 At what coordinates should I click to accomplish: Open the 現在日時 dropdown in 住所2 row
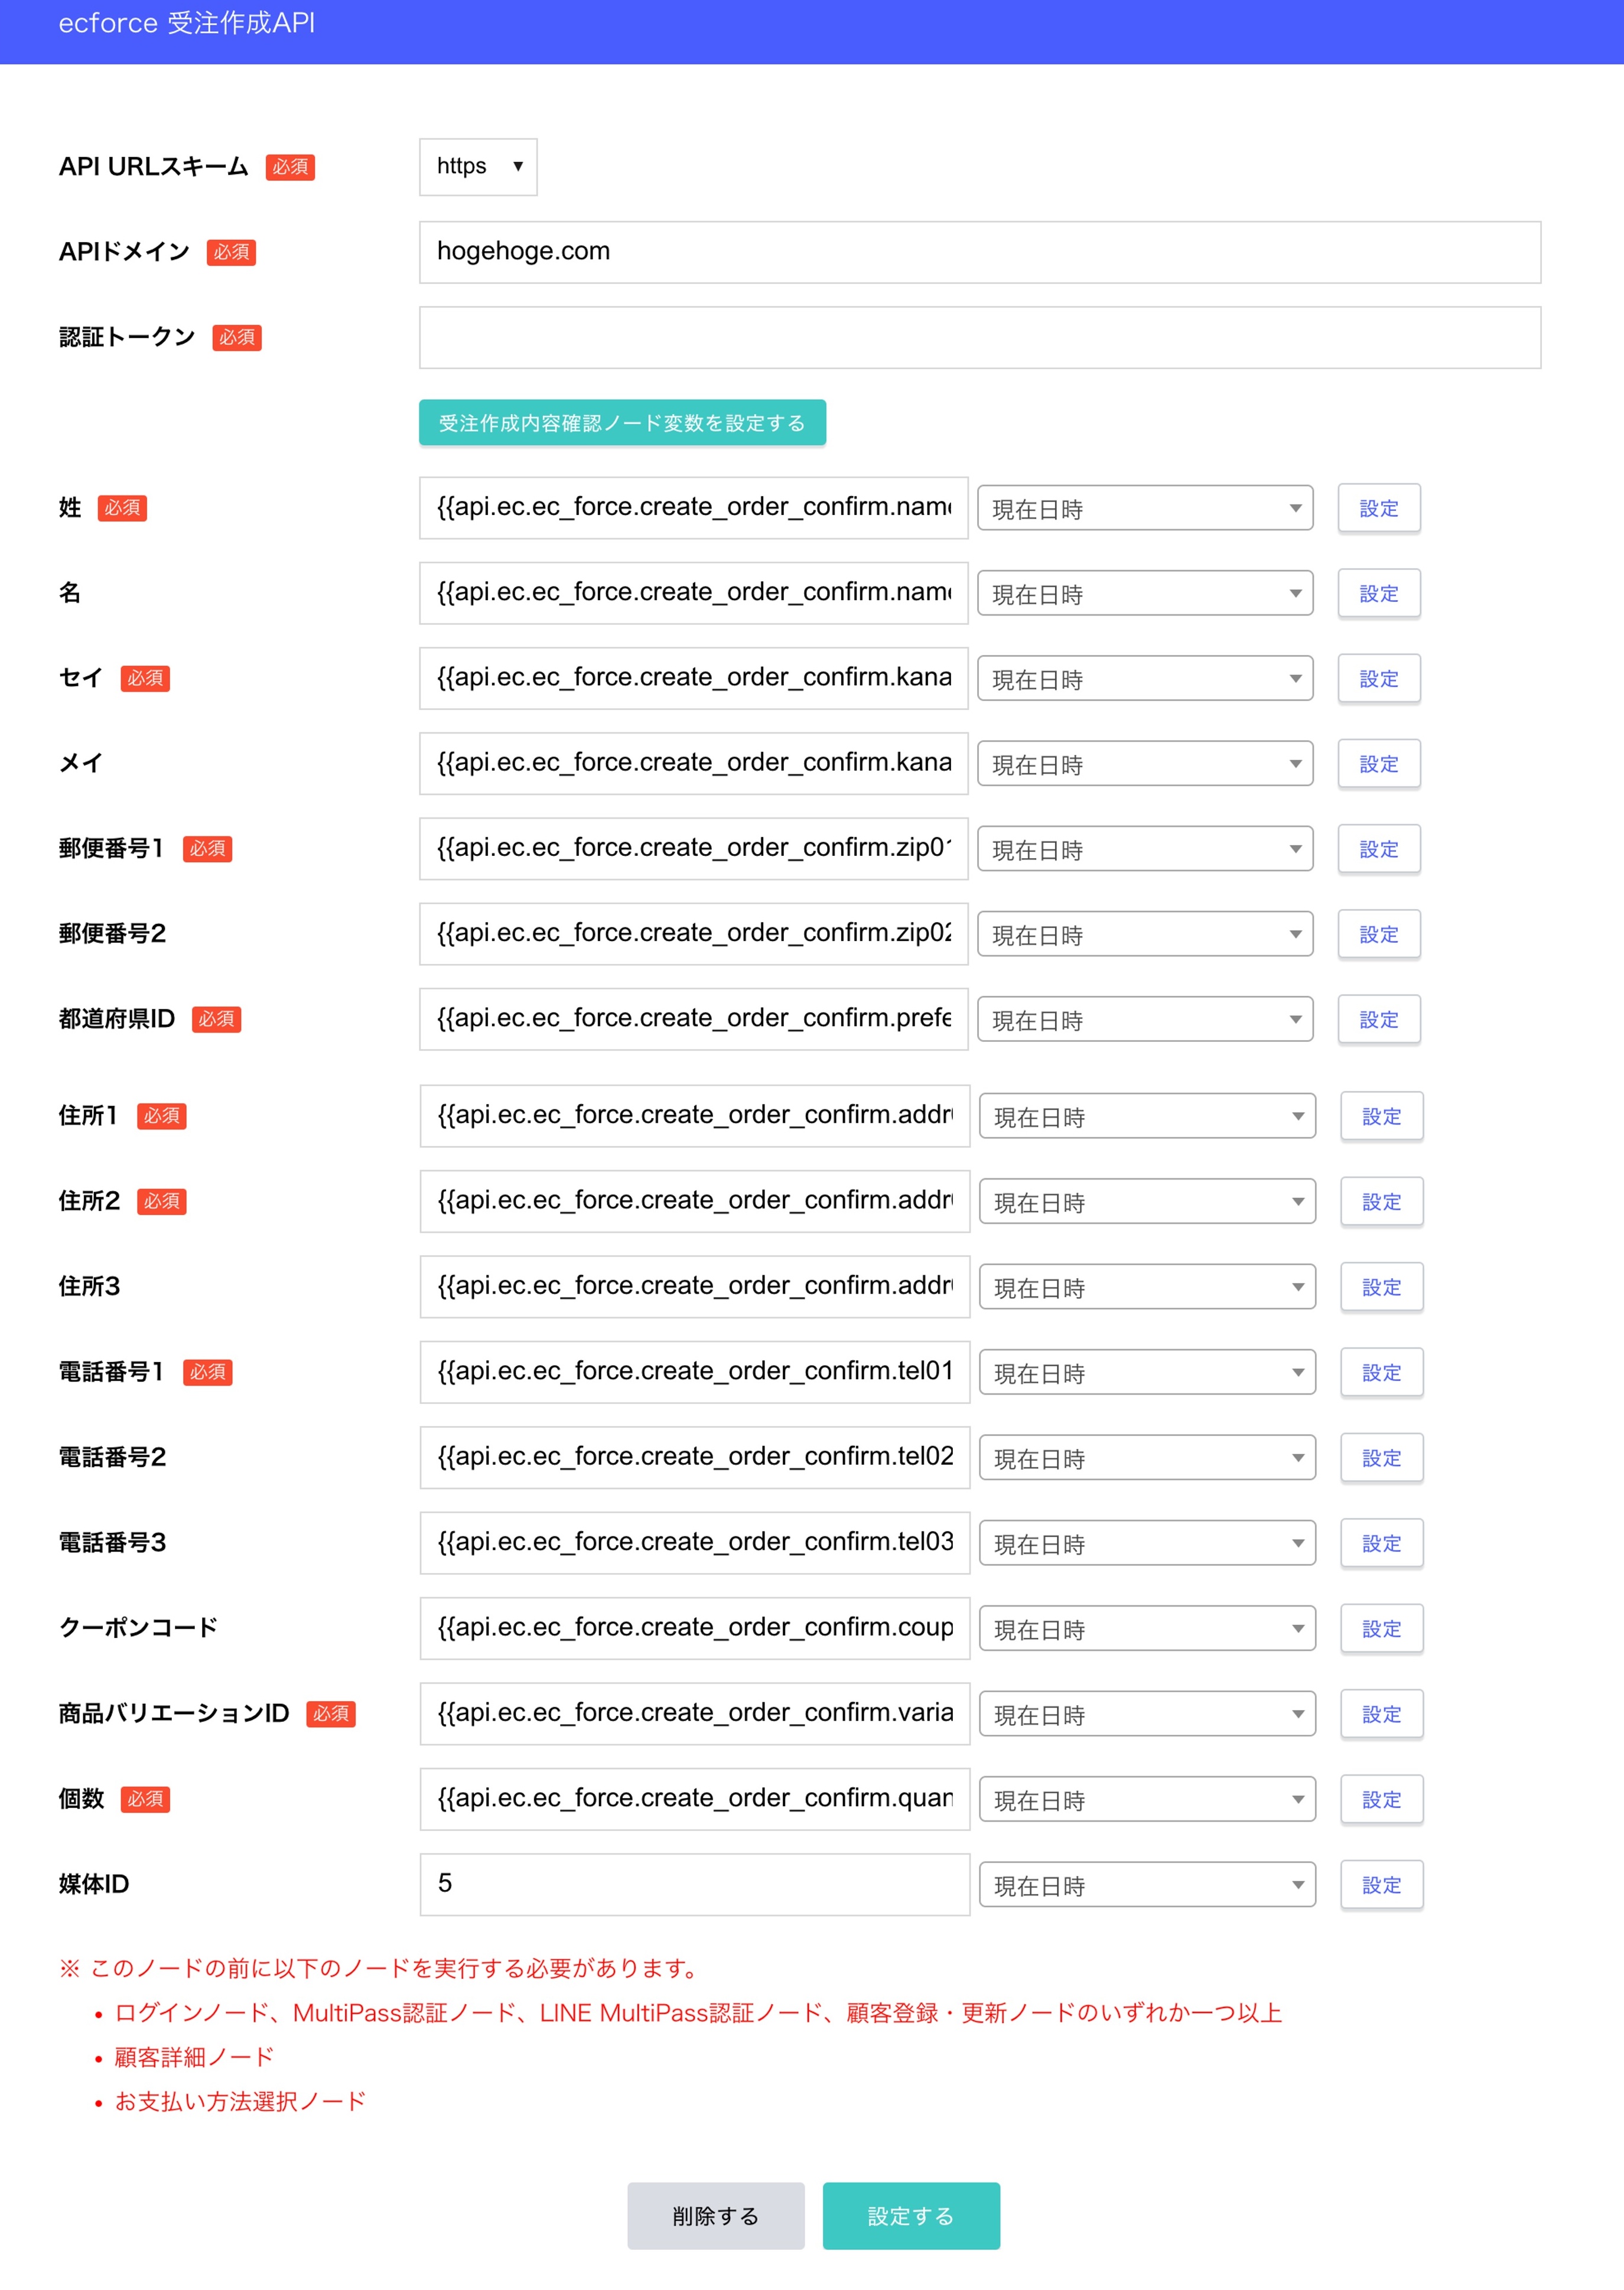click(x=1147, y=1201)
